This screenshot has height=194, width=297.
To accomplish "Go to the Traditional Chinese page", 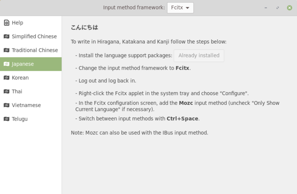I will pyautogui.click(x=35, y=50).
